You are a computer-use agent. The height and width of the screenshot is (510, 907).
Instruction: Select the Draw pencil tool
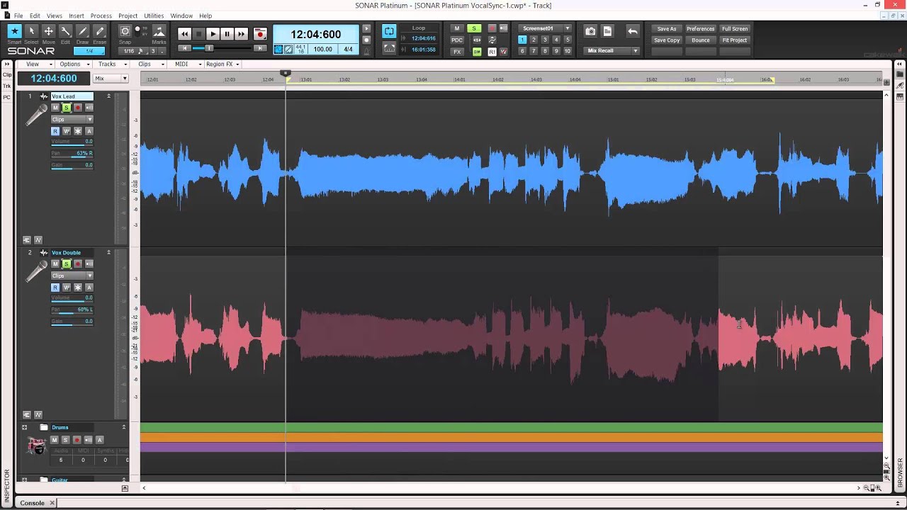83,31
